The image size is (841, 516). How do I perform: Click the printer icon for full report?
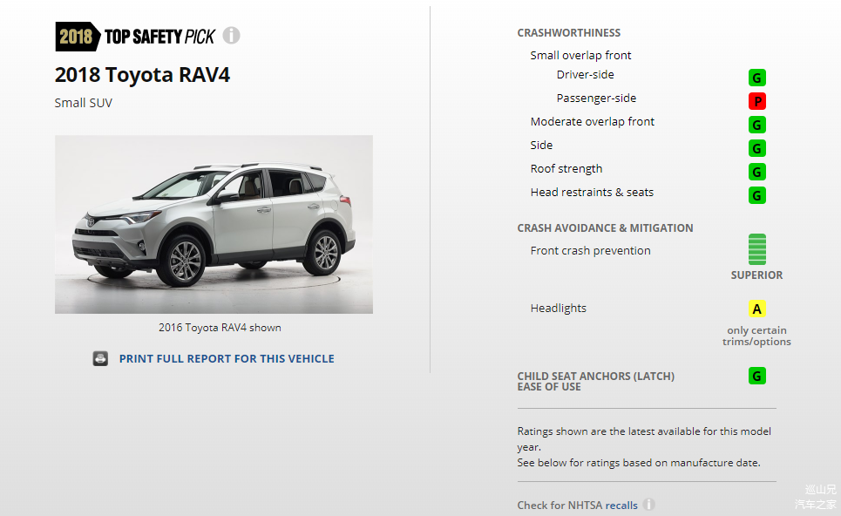pos(100,358)
